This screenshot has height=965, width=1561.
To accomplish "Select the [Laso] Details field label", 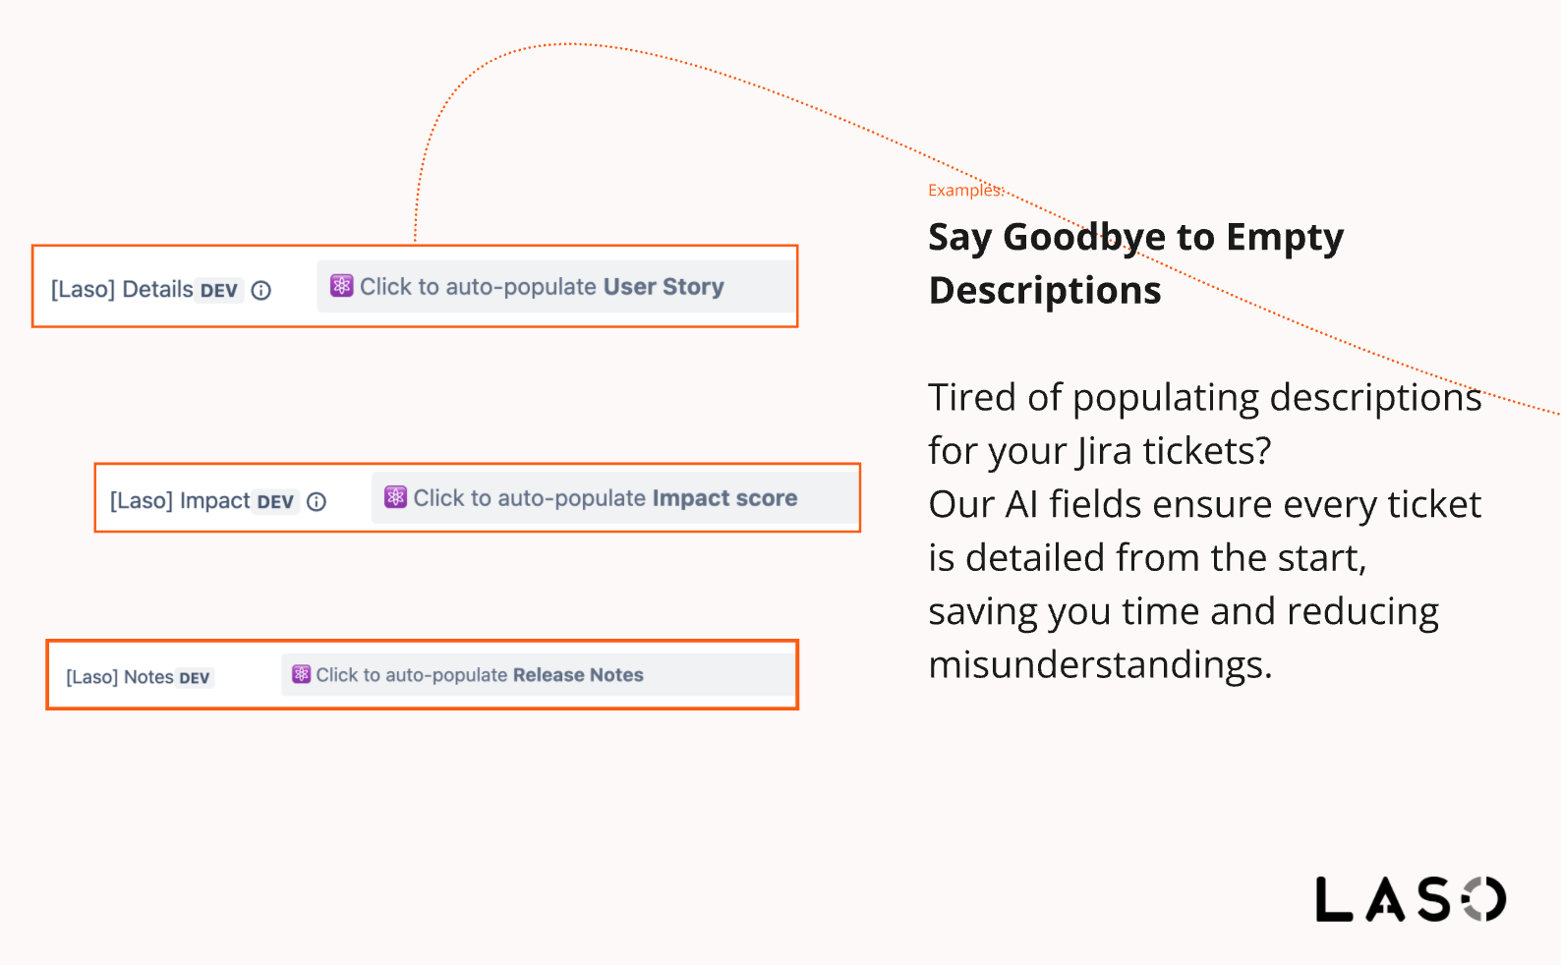I will pyautogui.click(x=122, y=289).
